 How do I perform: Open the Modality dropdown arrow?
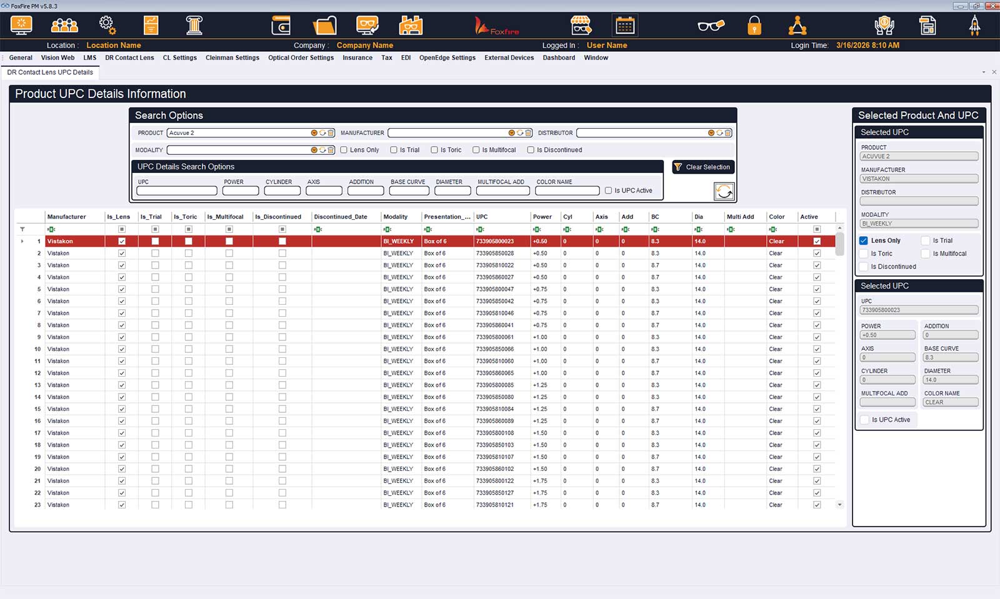coord(314,150)
